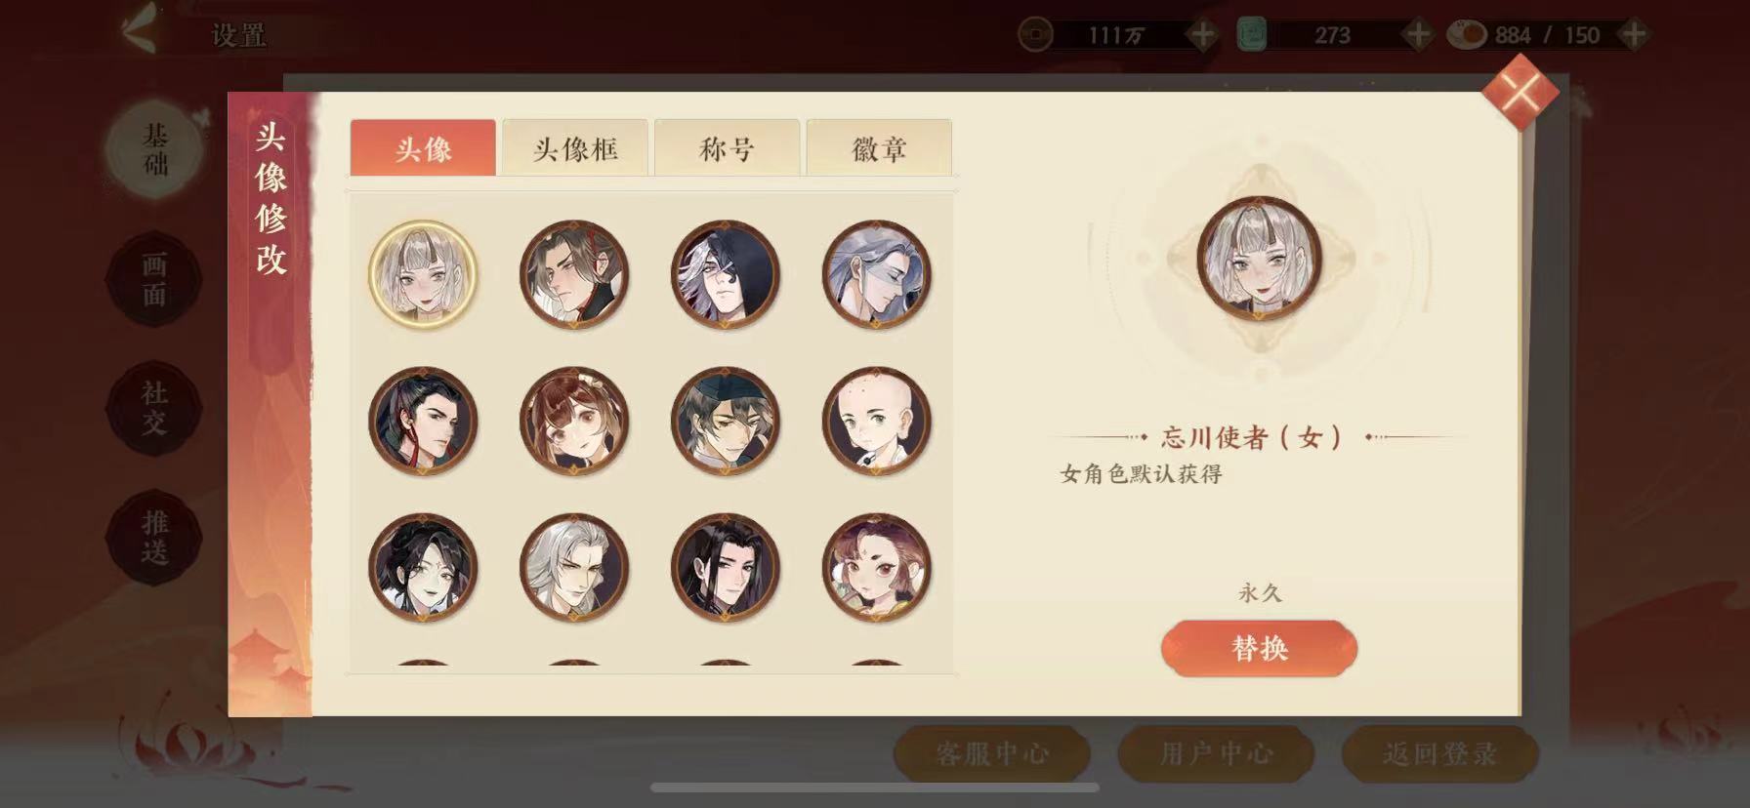Choose the girl with red forehead mark avatar
1750x808 pixels.
[876, 568]
